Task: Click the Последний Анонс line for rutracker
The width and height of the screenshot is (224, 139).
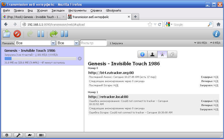Action: [122, 77]
